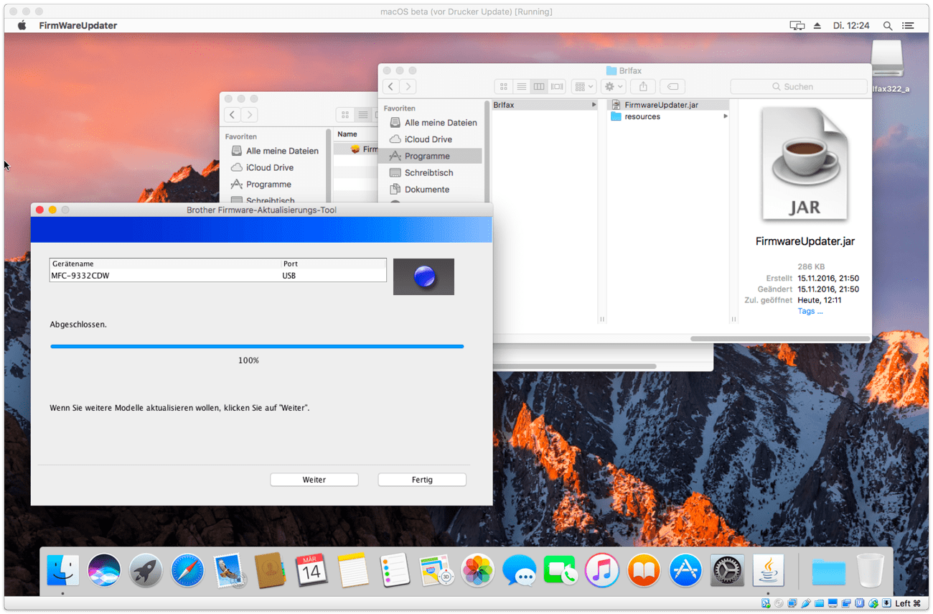Open the gear action menu in Brlfax window
Viewport: 933px width, 614px height.
click(x=614, y=86)
